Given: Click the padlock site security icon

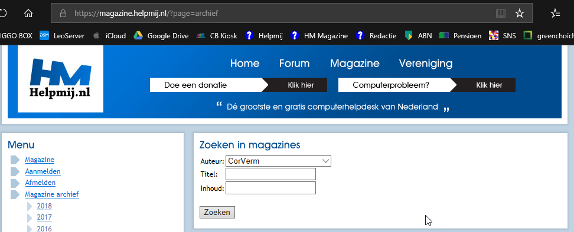Looking at the screenshot, I should (x=63, y=14).
